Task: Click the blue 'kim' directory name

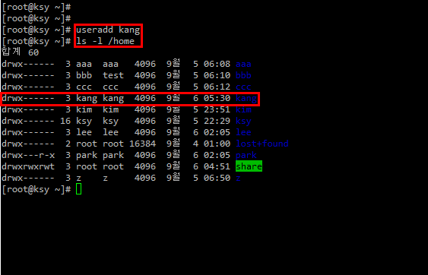Action: click(x=243, y=109)
